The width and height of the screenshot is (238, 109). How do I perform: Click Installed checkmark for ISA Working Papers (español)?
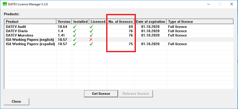(74, 44)
